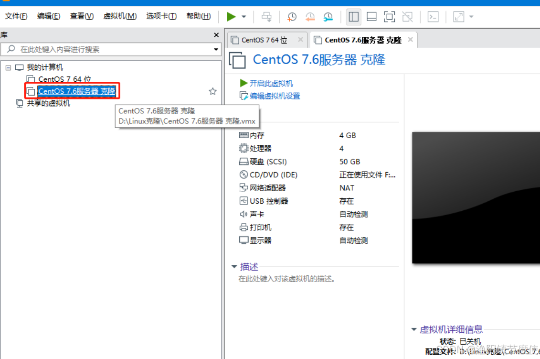Close the CentOS 7.6服务器 克隆 tab
The image size is (540, 359).
[x=410, y=40]
